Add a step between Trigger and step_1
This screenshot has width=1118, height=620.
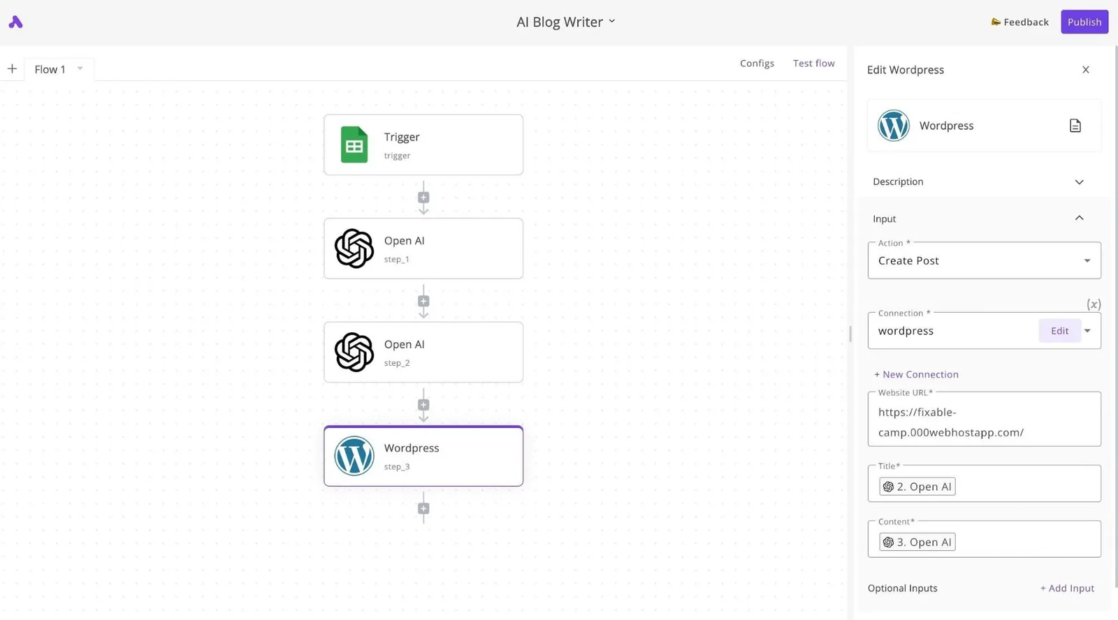click(423, 198)
